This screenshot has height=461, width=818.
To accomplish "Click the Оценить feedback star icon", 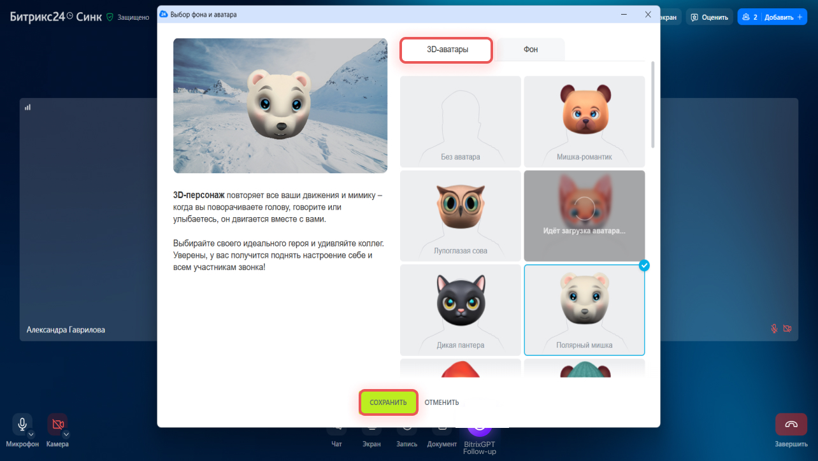I will click(x=695, y=17).
